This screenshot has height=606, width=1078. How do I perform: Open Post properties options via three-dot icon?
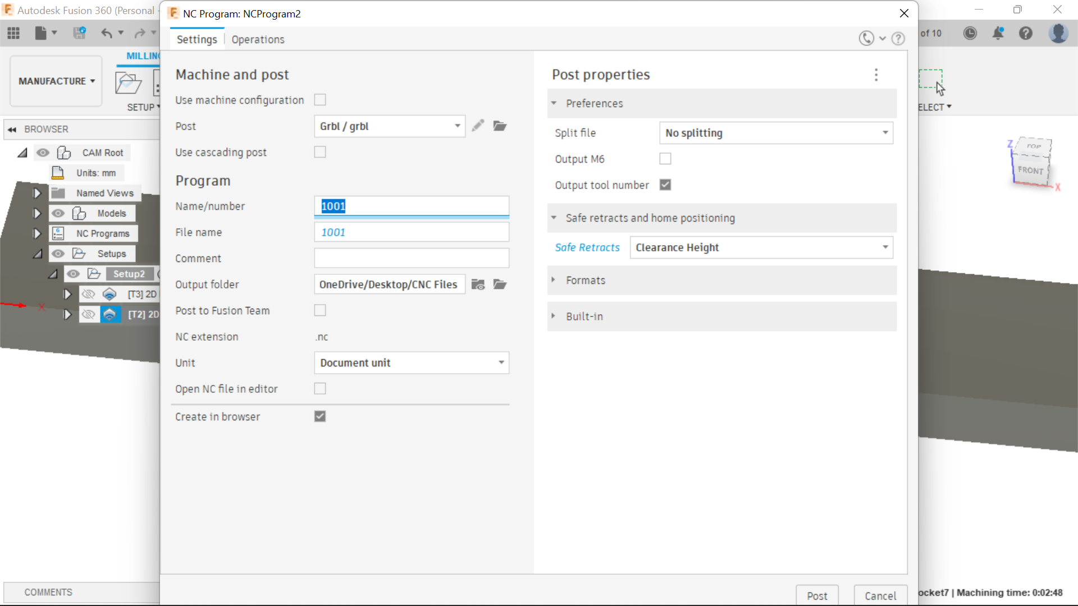pos(876,75)
